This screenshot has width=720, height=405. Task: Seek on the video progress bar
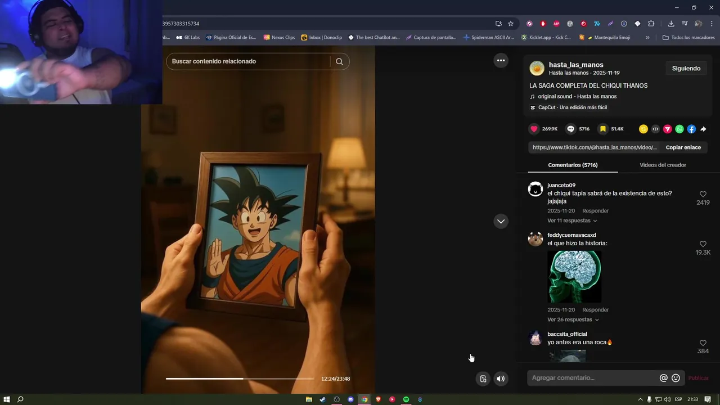click(240, 379)
